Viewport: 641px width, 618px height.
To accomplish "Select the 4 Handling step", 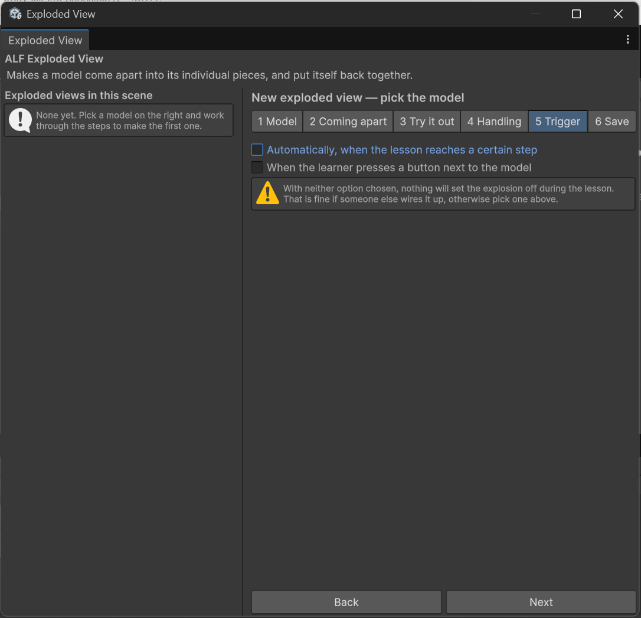I will 494,122.
